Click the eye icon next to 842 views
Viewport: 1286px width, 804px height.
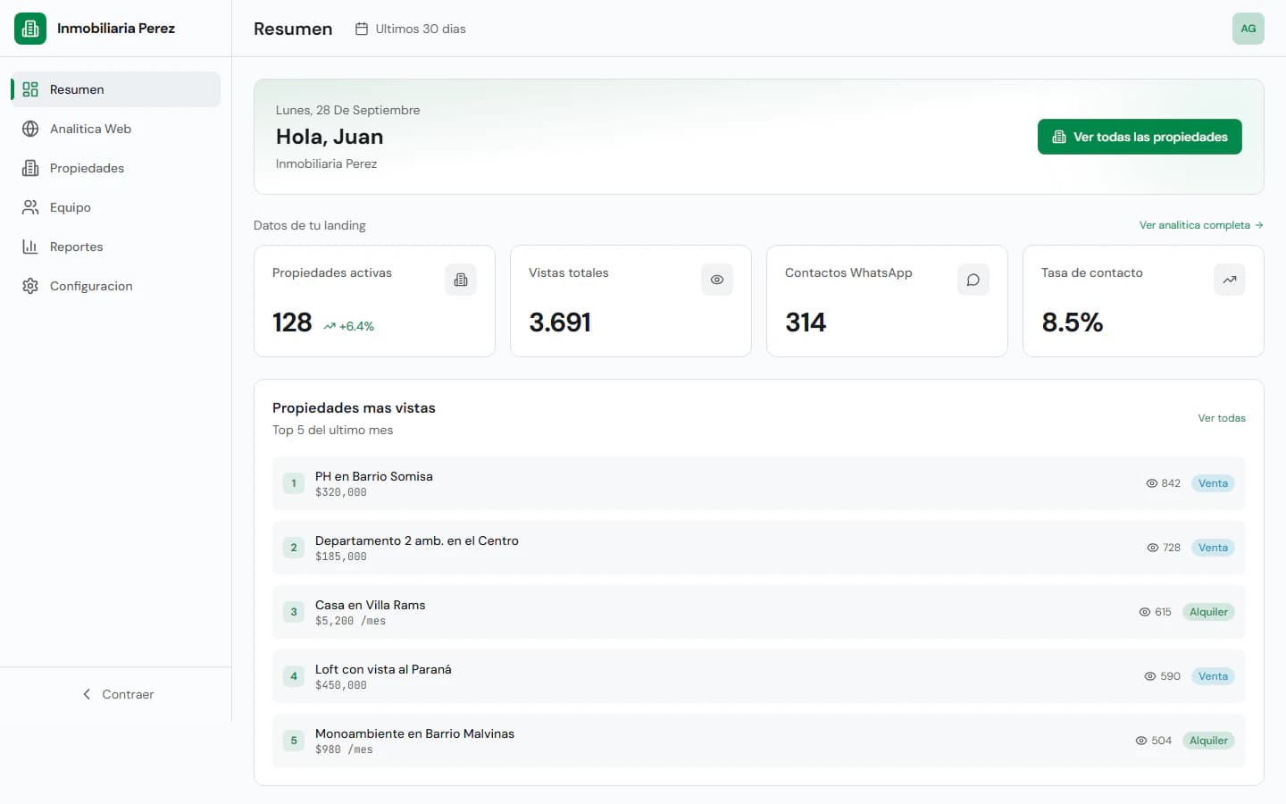pyautogui.click(x=1152, y=483)
